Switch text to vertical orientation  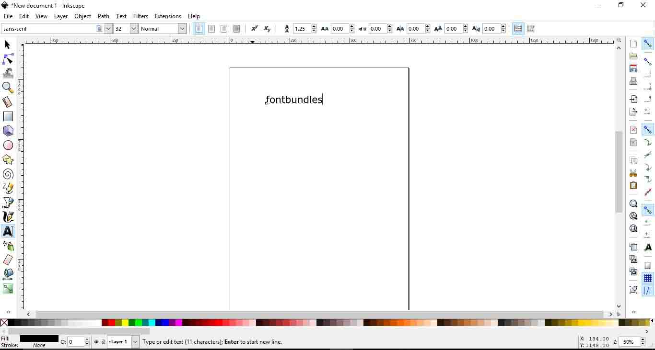pos(531,29)
